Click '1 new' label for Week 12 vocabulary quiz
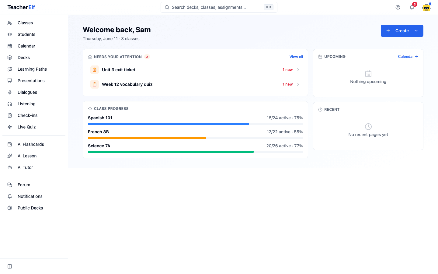 (287, 84)
